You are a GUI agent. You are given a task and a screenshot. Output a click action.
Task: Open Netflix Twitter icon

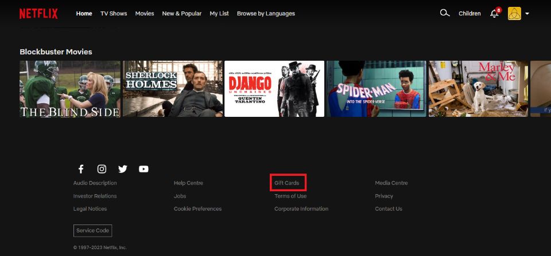click(123, 169)
